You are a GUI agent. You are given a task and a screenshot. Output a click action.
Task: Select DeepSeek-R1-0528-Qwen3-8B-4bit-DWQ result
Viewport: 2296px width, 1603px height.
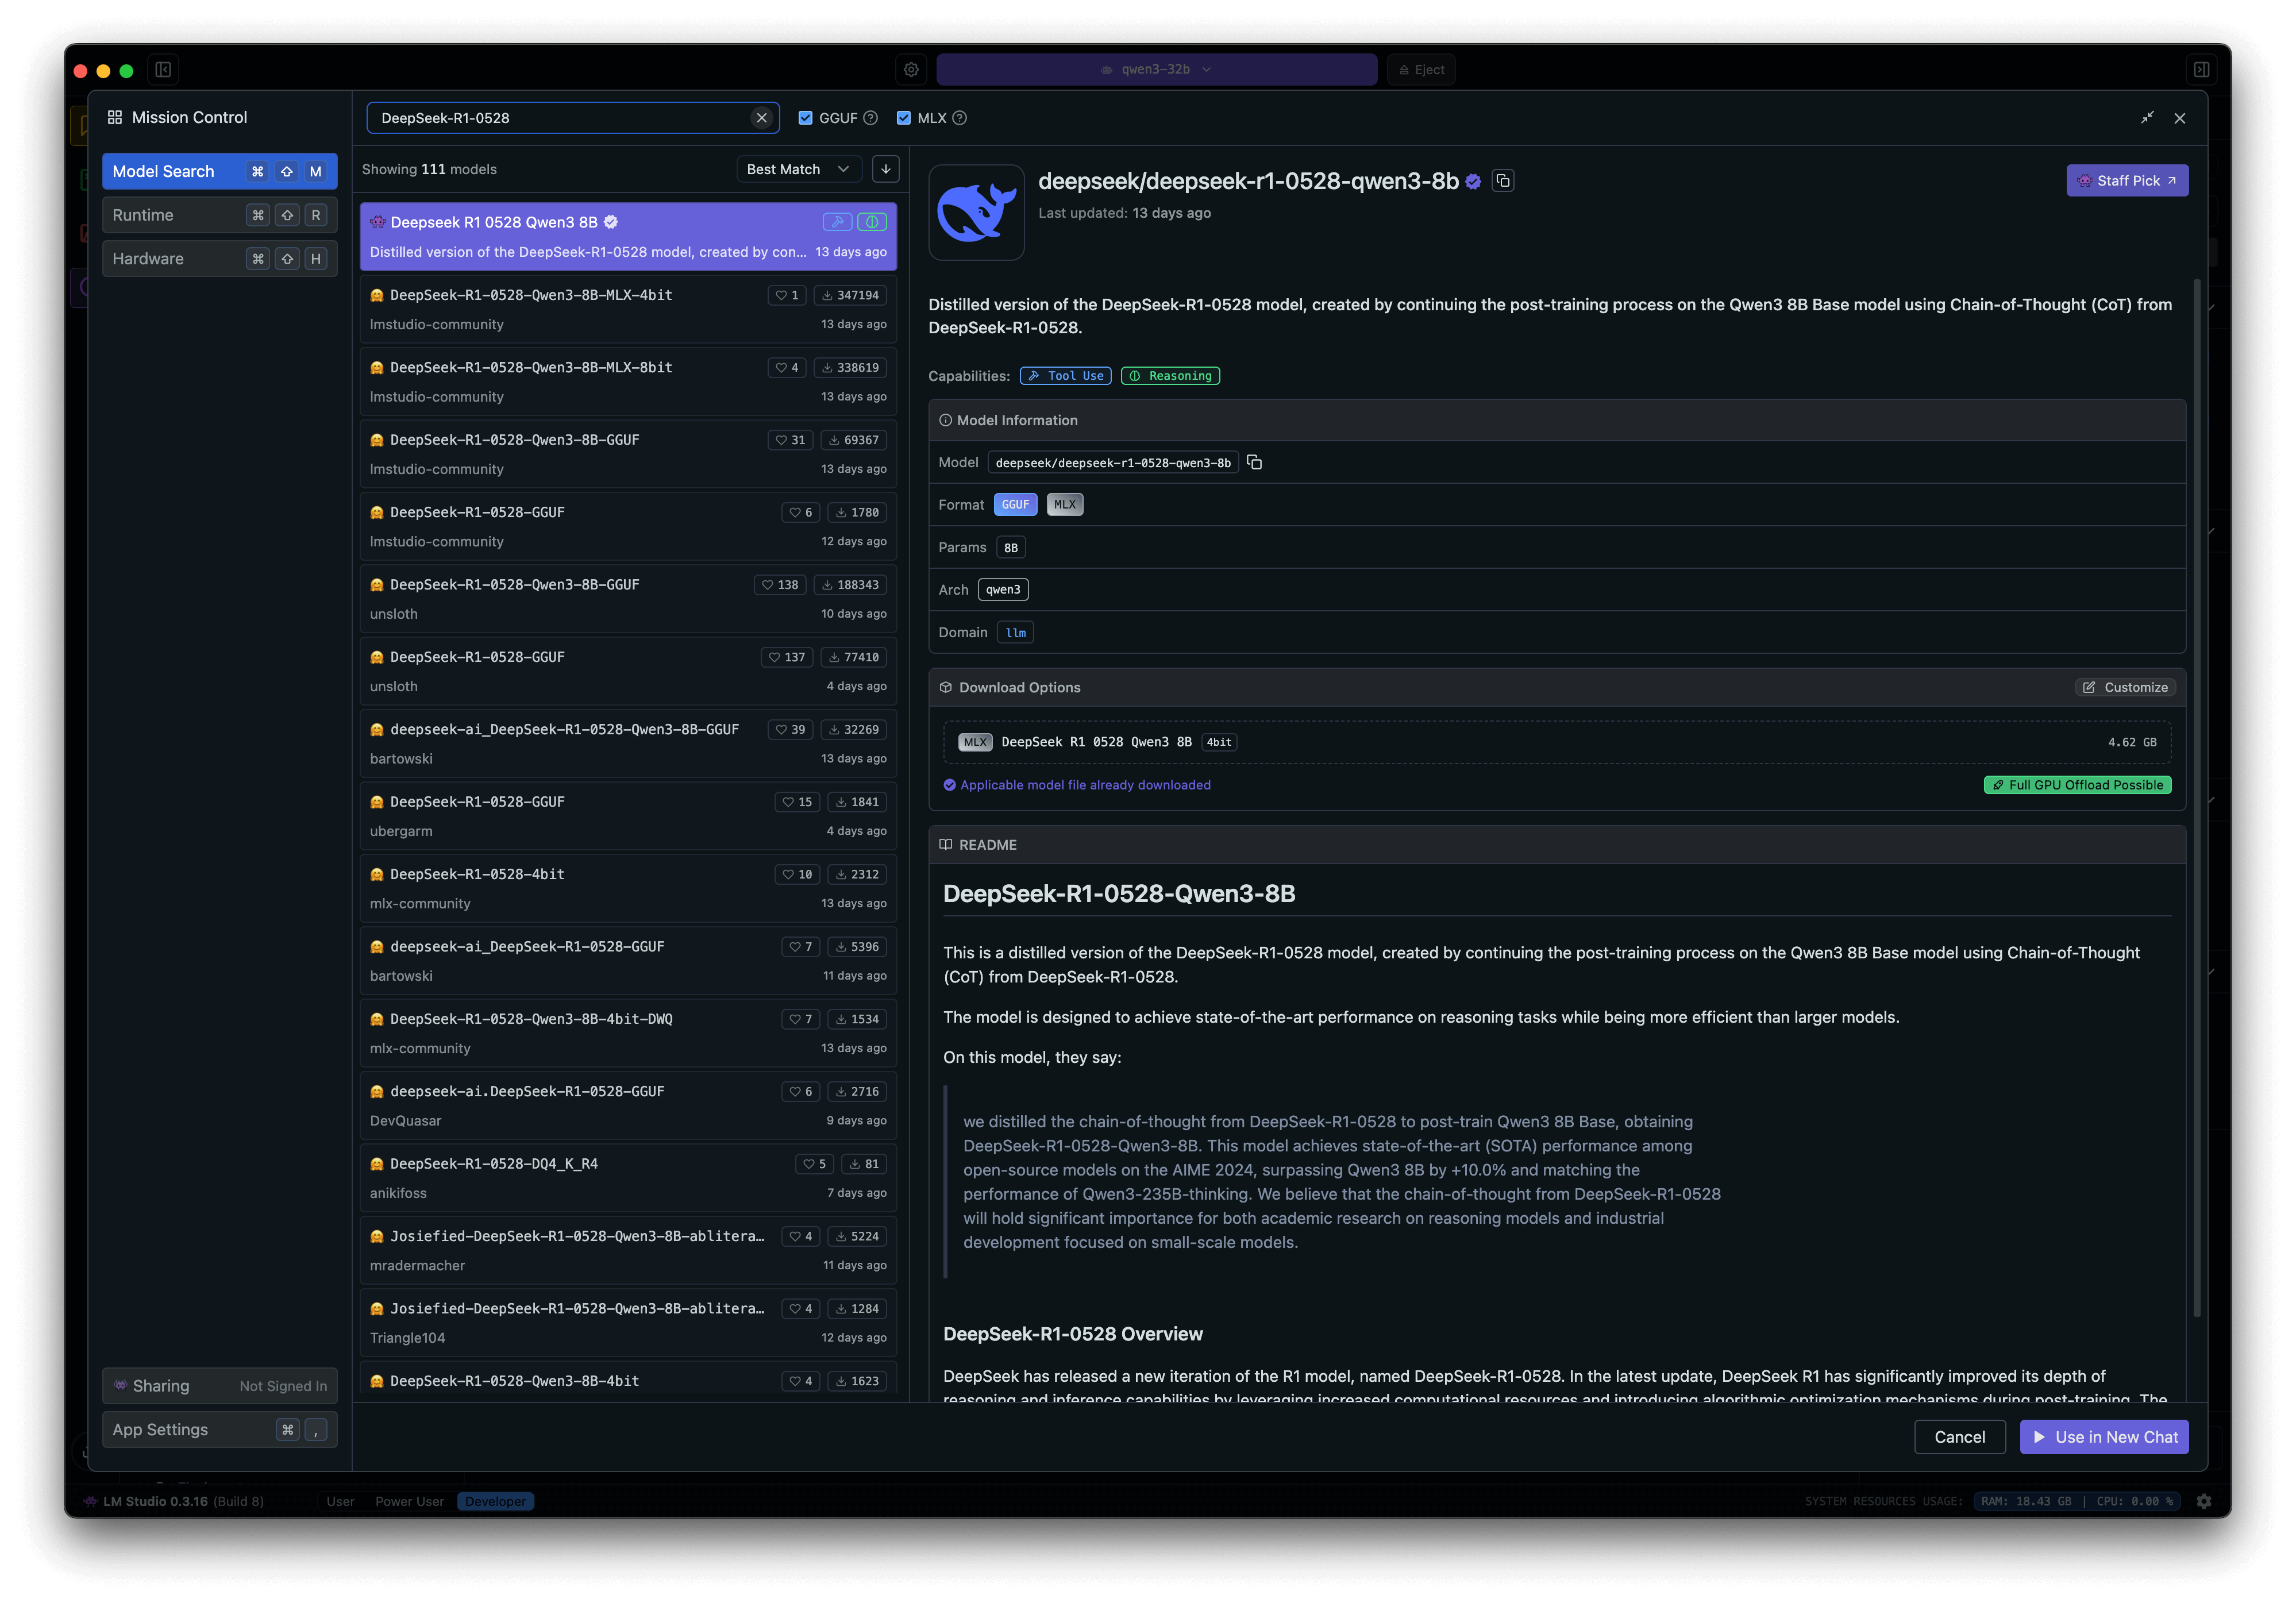(x=628, y=1034)
